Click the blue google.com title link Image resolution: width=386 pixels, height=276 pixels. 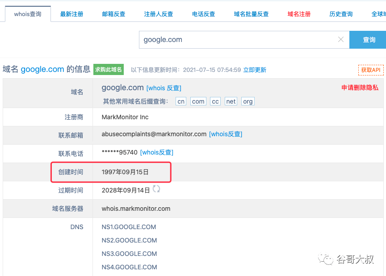click(42, 69)
